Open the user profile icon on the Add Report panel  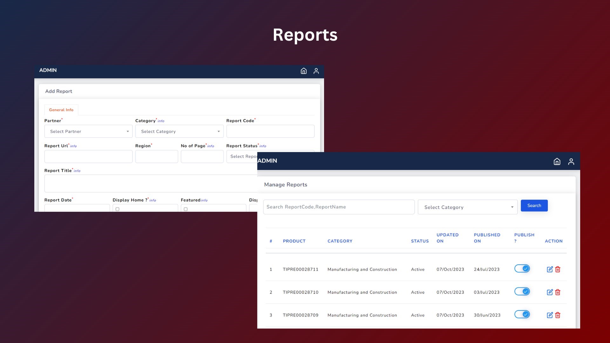tap(316, 71)
